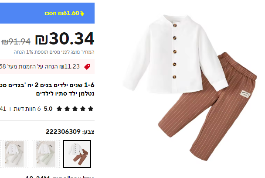This screenshot has height=178, width=265.
Task: Click the last rating star on the right
Action: click(x=91, y=109)
